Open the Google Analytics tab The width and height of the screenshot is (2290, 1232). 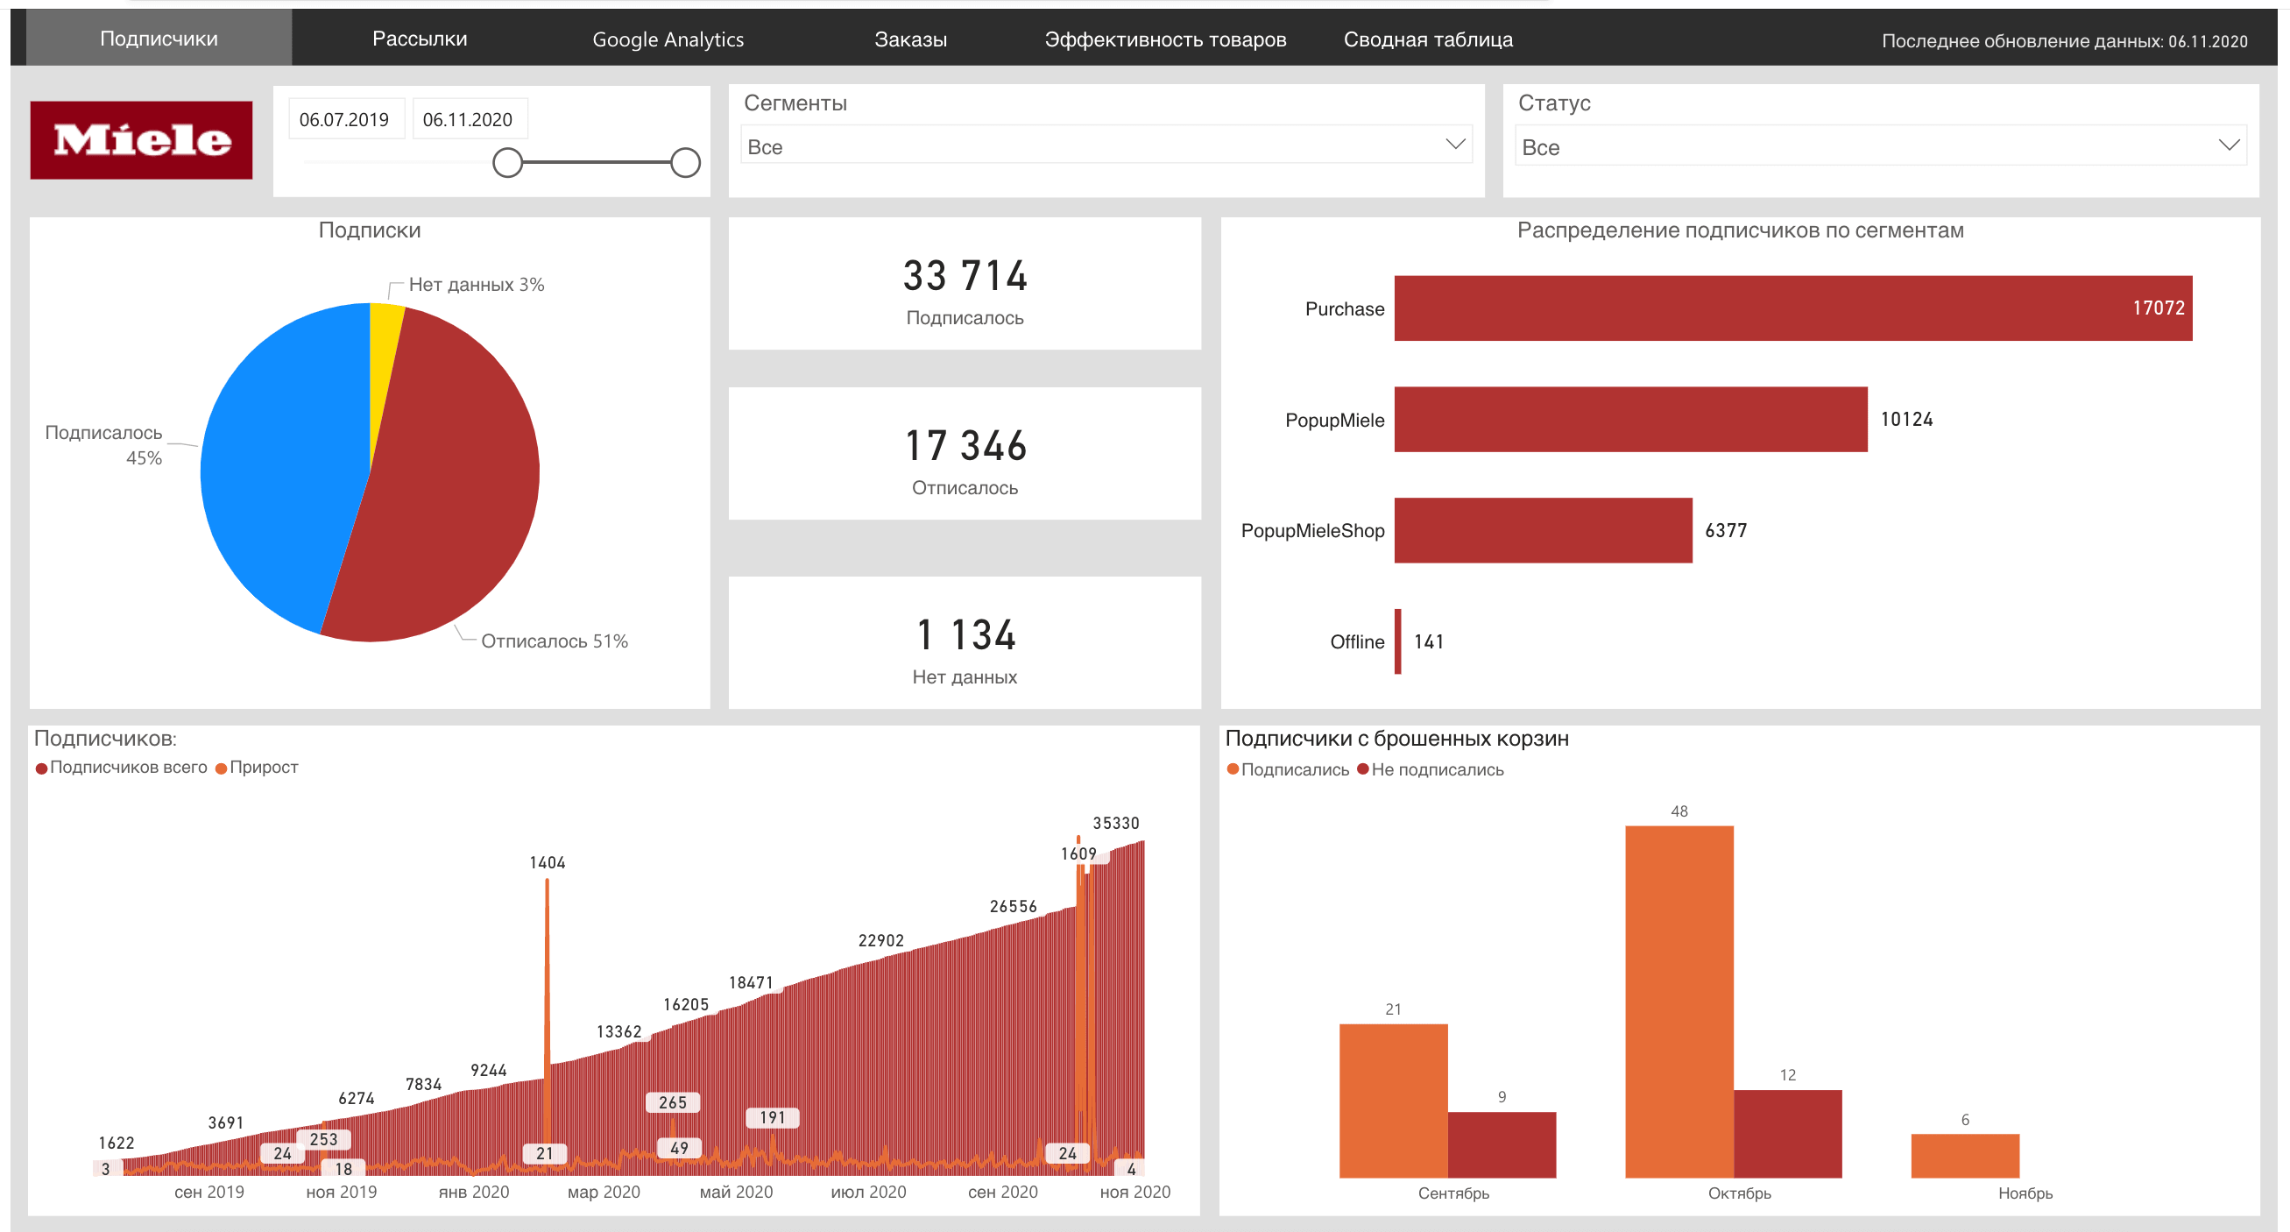tap(668, 39)
